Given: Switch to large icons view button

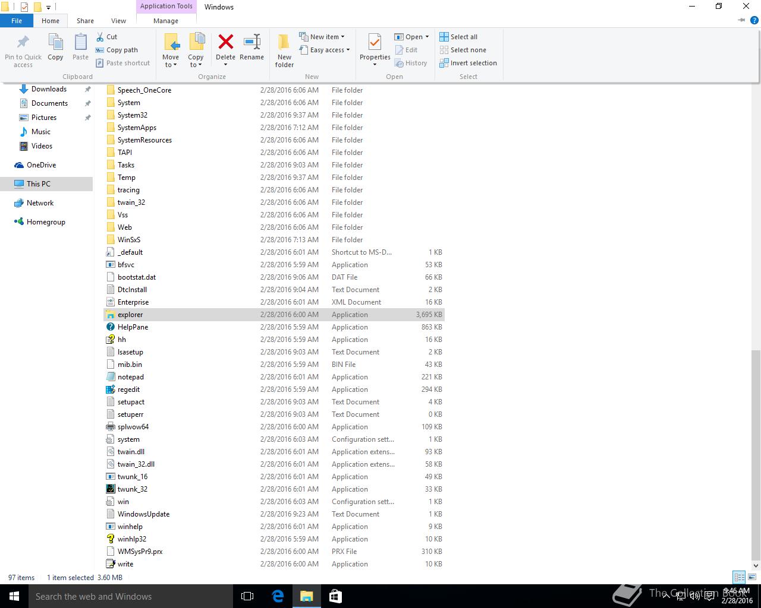Looking at the screenshot, I should click(x=752, y=577).
